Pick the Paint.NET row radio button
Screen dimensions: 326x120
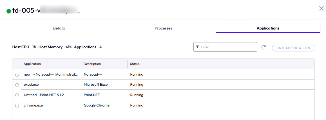17,95
